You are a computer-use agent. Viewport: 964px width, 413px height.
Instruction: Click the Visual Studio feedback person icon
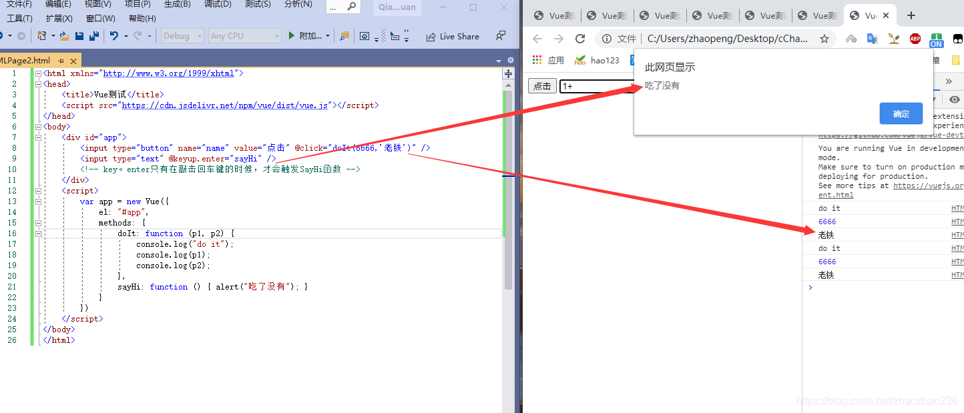pos(501,36)
